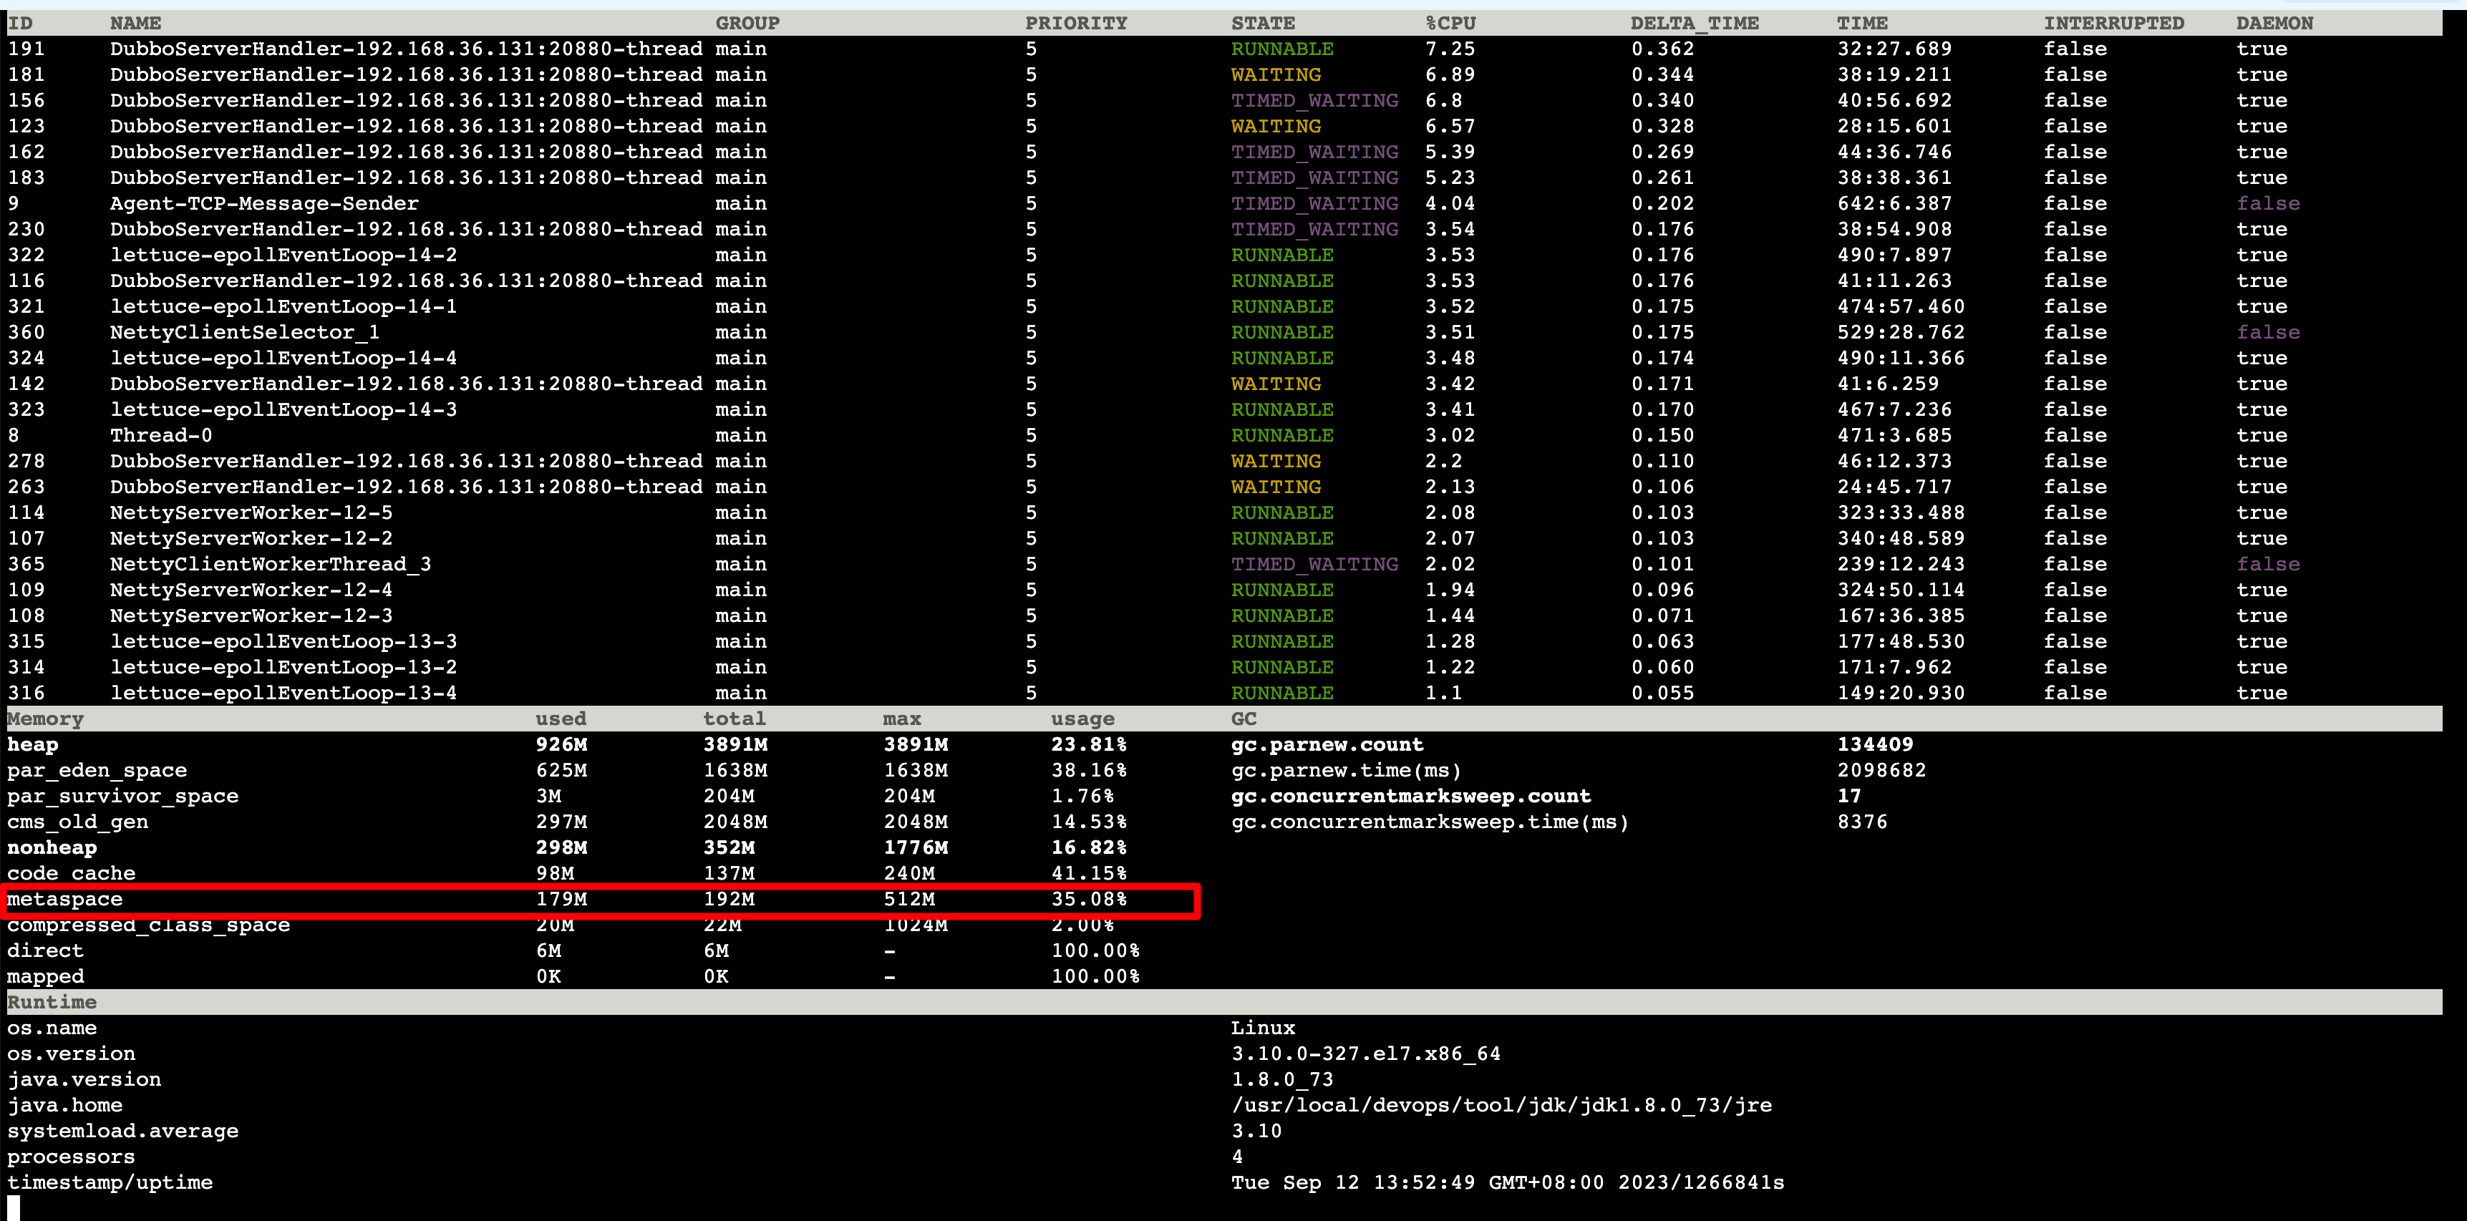
Task: Click code_cache row label
Action: point(71,875)
